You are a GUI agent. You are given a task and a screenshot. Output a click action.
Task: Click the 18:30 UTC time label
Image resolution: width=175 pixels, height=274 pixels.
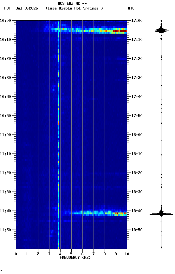coord(137,192)
